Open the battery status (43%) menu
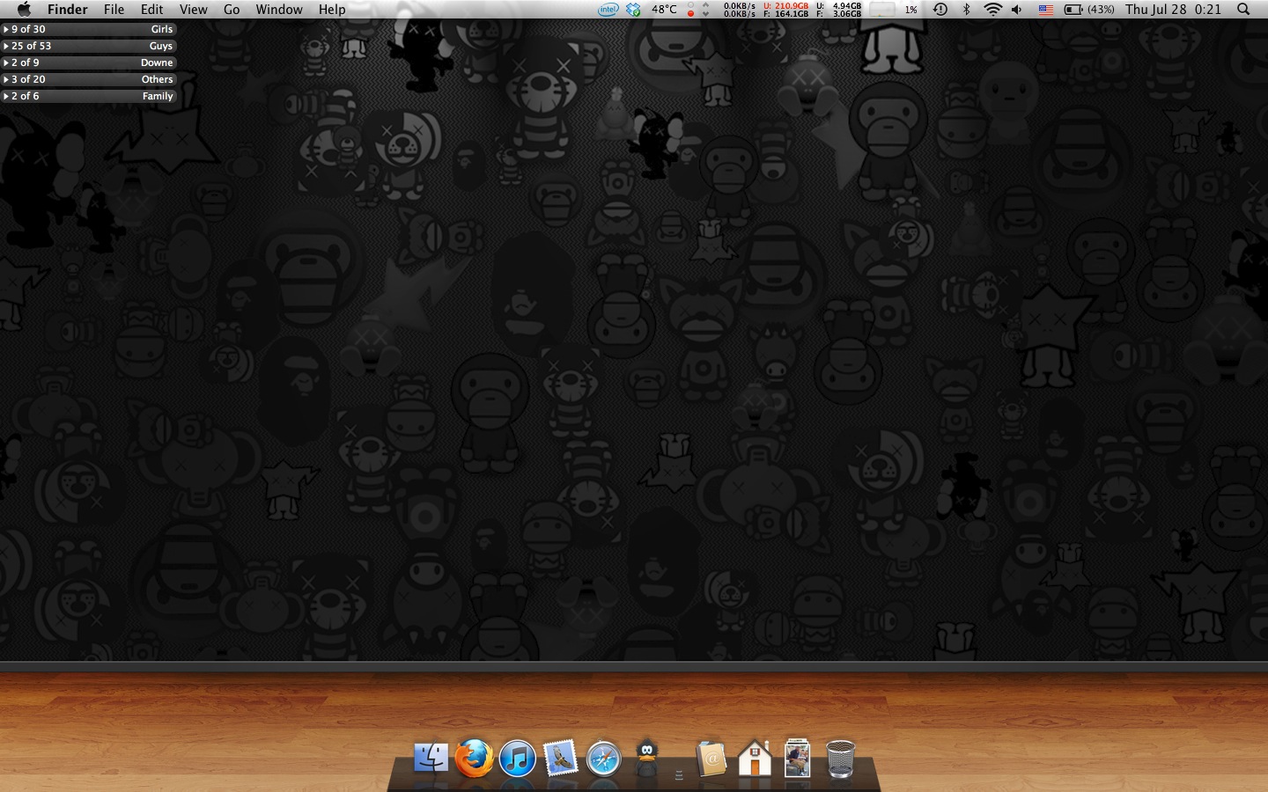Image resolution: width=1268 pixels, height=792 pixels. click(x=1089, y=9)
